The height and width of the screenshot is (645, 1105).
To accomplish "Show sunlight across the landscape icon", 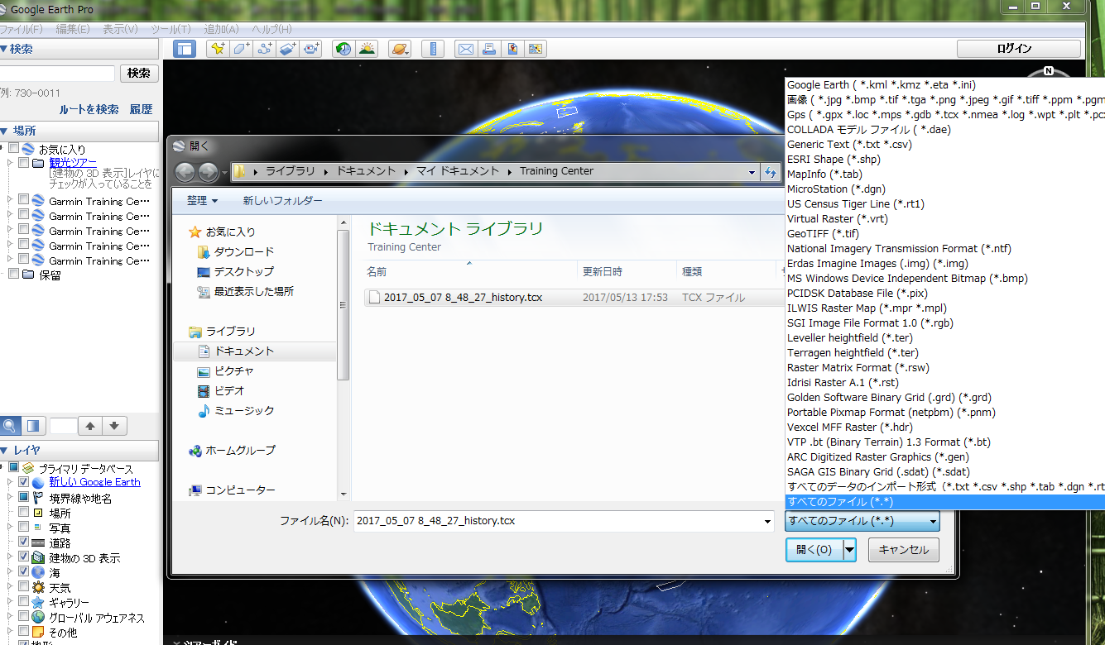I will coord(366,49).
